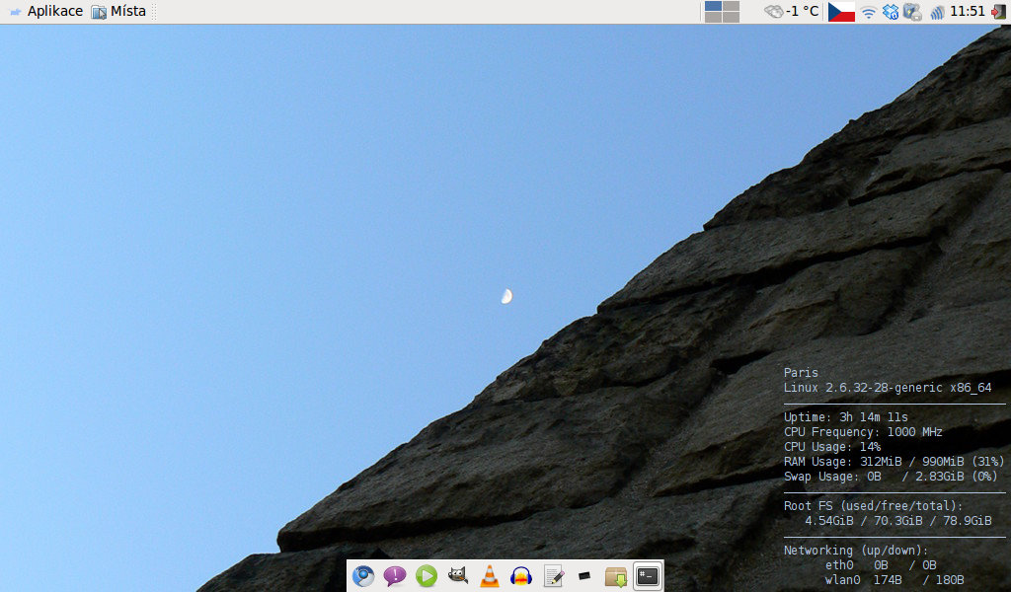
Task: Open the Czech flag keyboard layout indicator
Action: click(x=841, y=12)
